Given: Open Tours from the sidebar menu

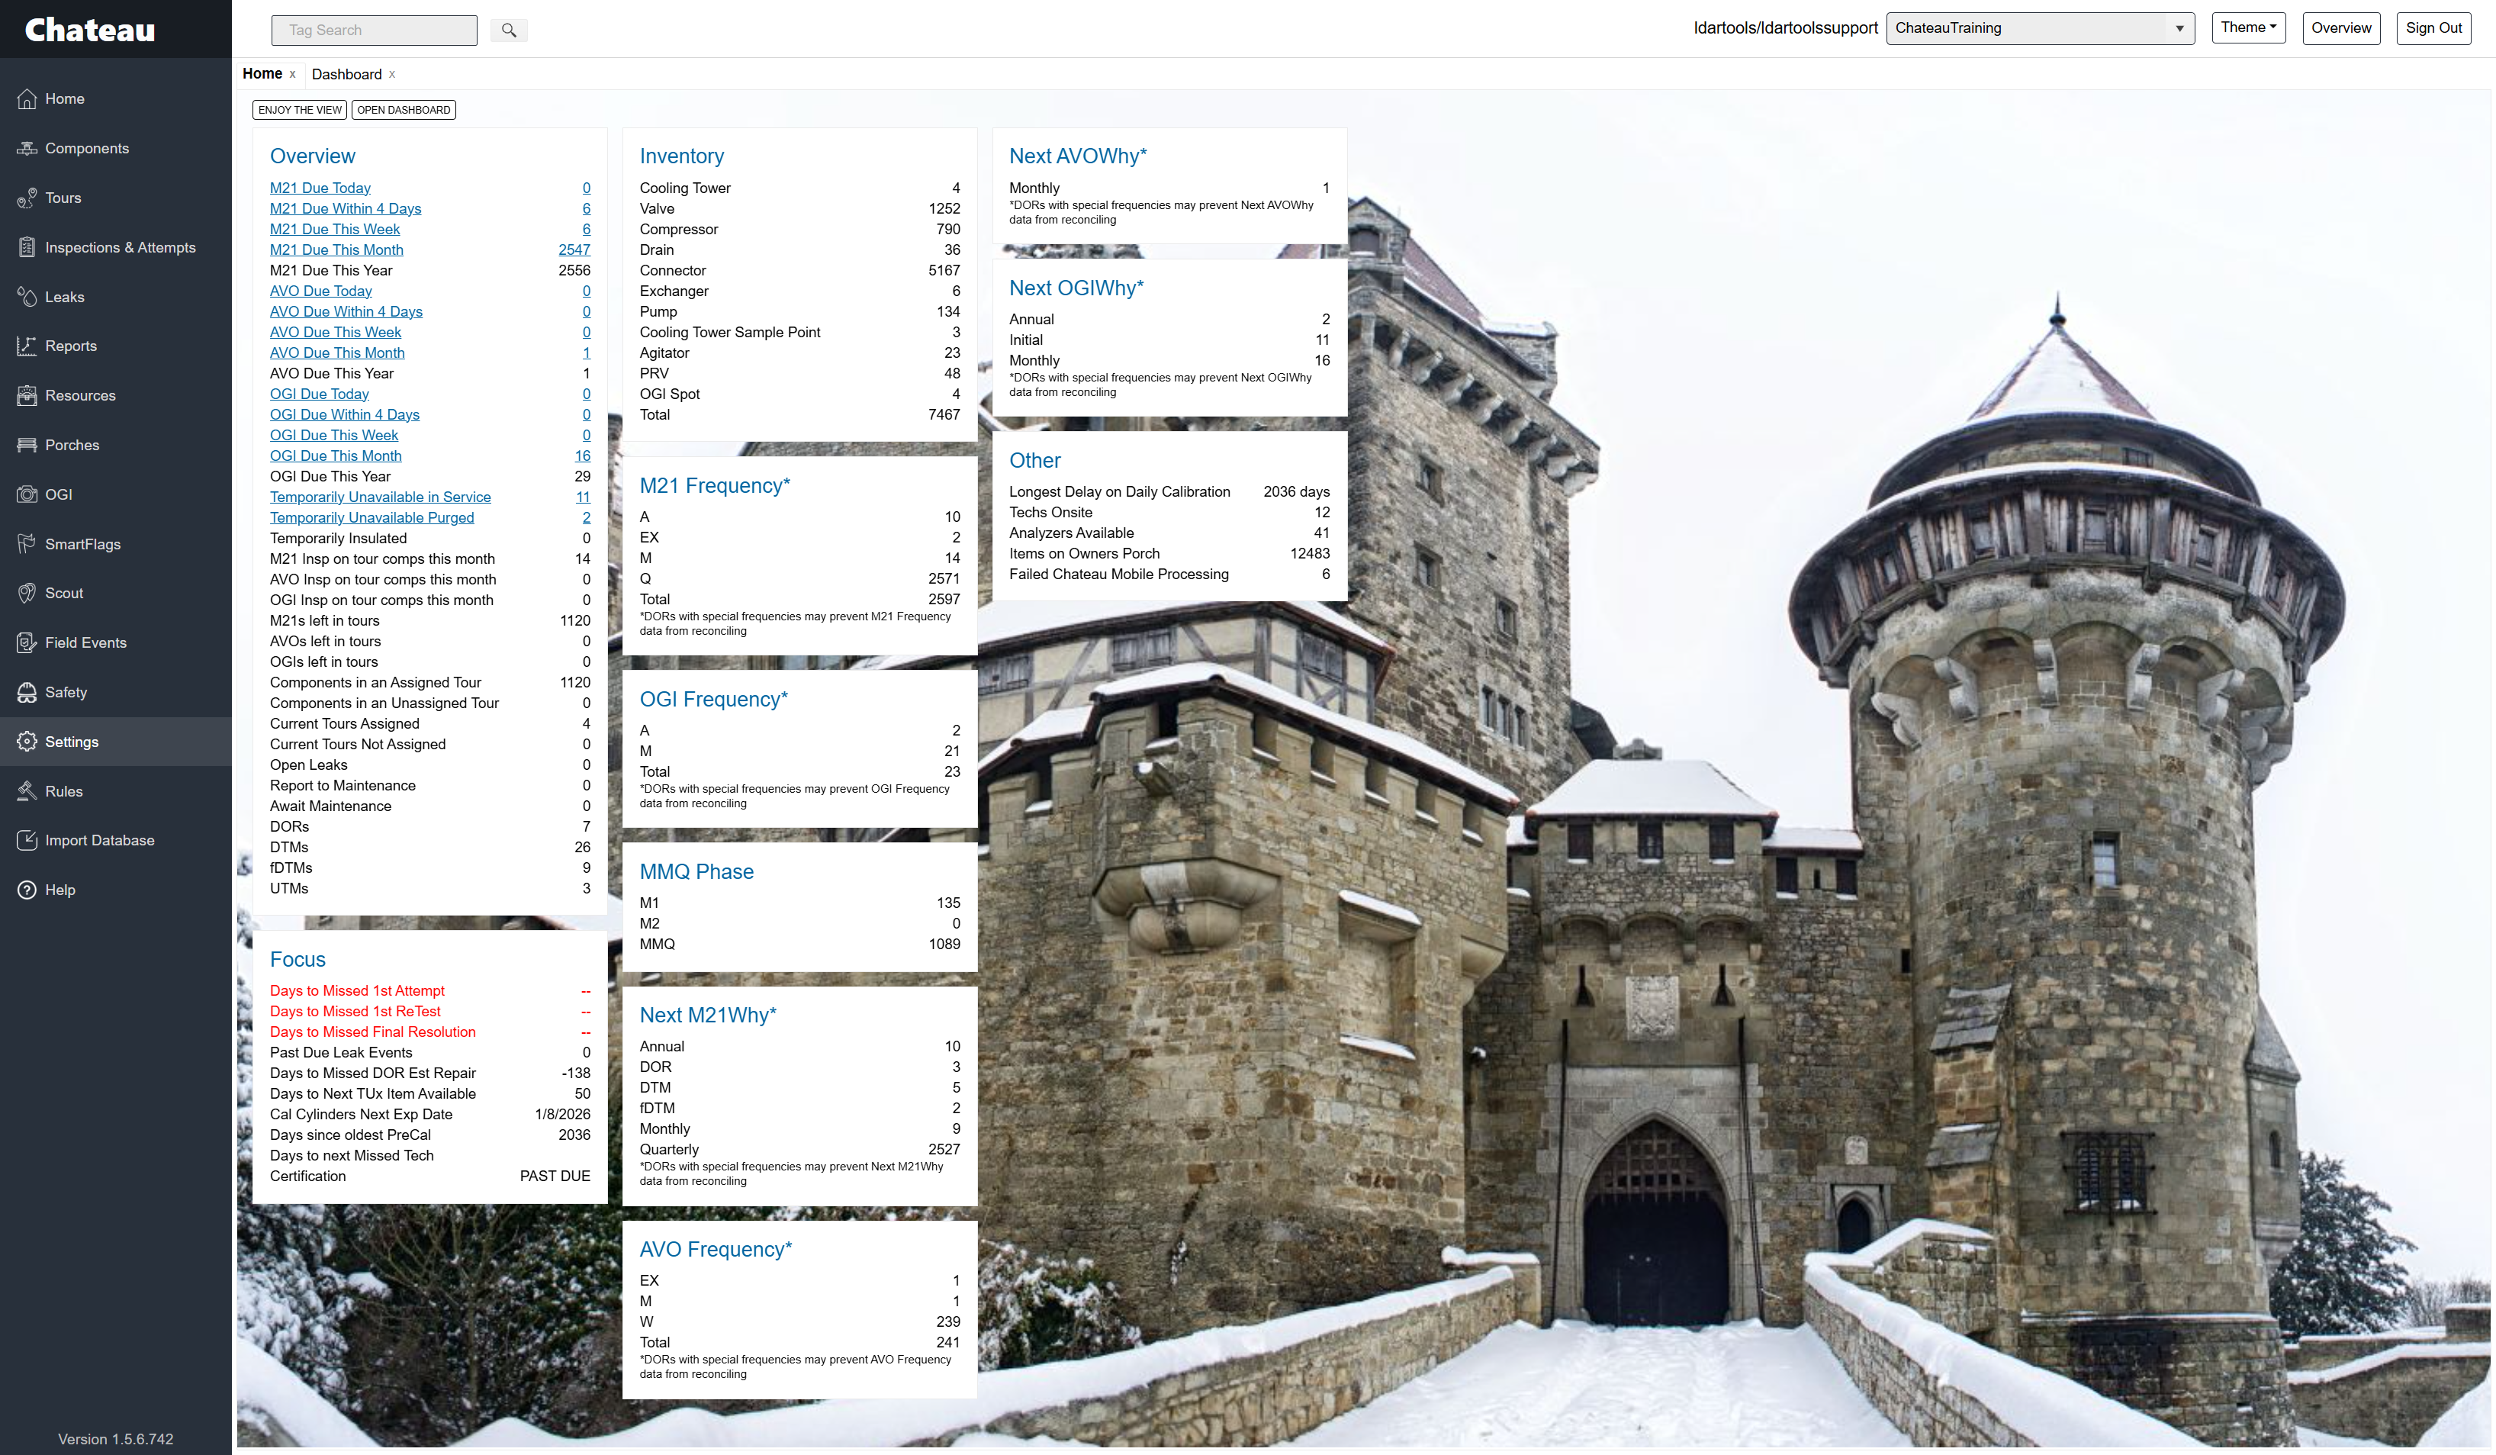Looking at the screenshot, I should pos(116,198).
